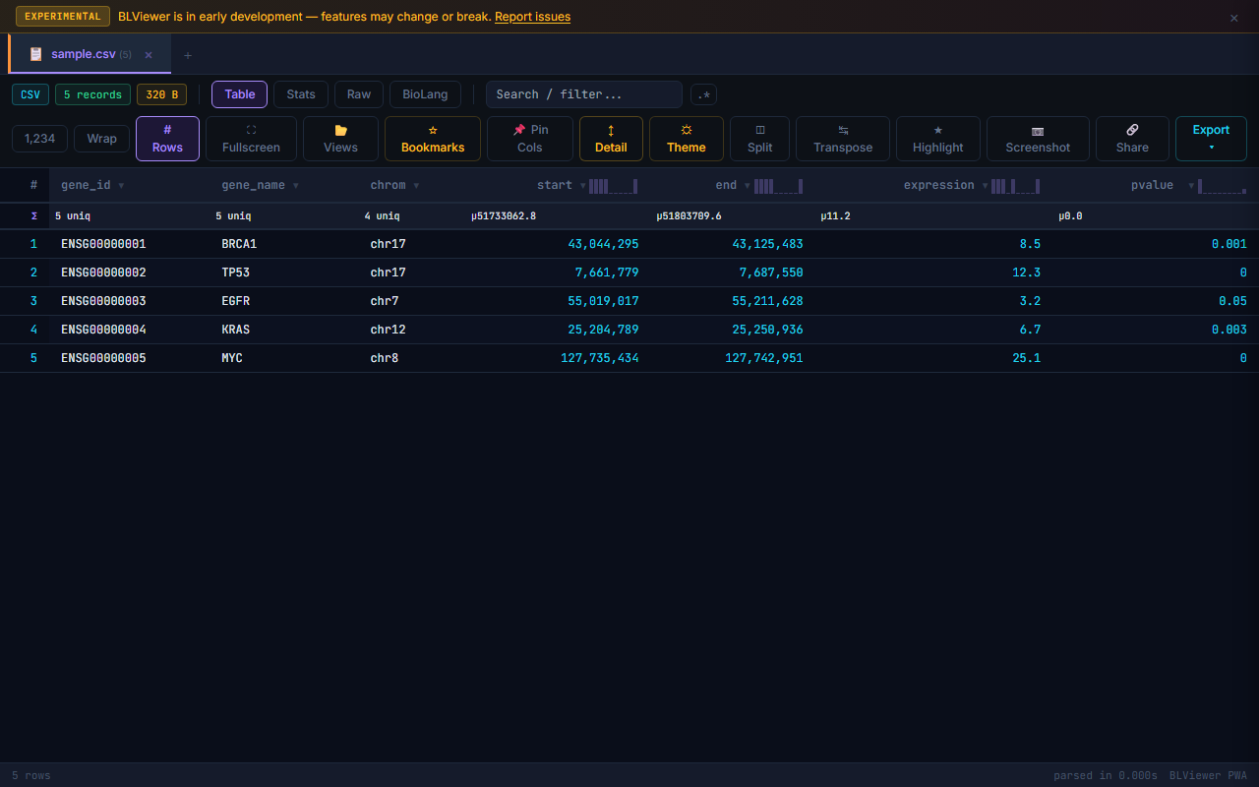Switch to the BioLang tab

[425, 94]
